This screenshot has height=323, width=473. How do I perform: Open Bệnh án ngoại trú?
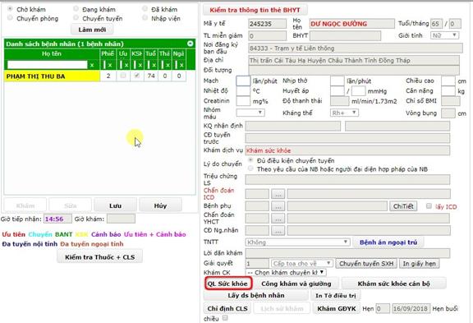click(x=388, y=242)
